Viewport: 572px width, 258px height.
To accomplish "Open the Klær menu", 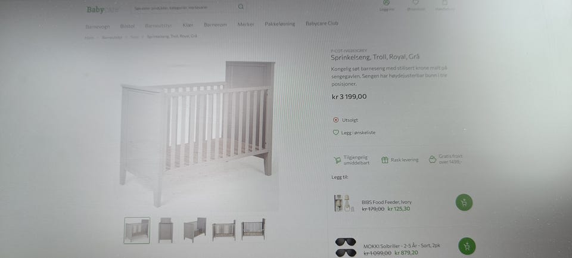I will click(x=188, y=25).
